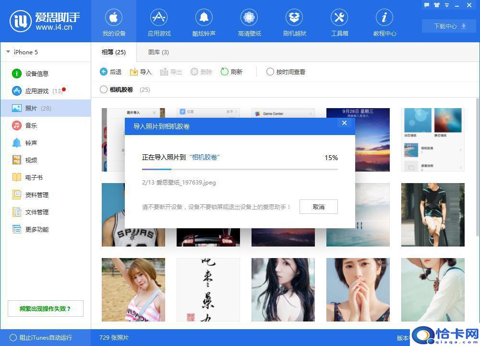Click the 刷新 refresh button
This screenshot has height=346, width=480.
pos(231,72)
